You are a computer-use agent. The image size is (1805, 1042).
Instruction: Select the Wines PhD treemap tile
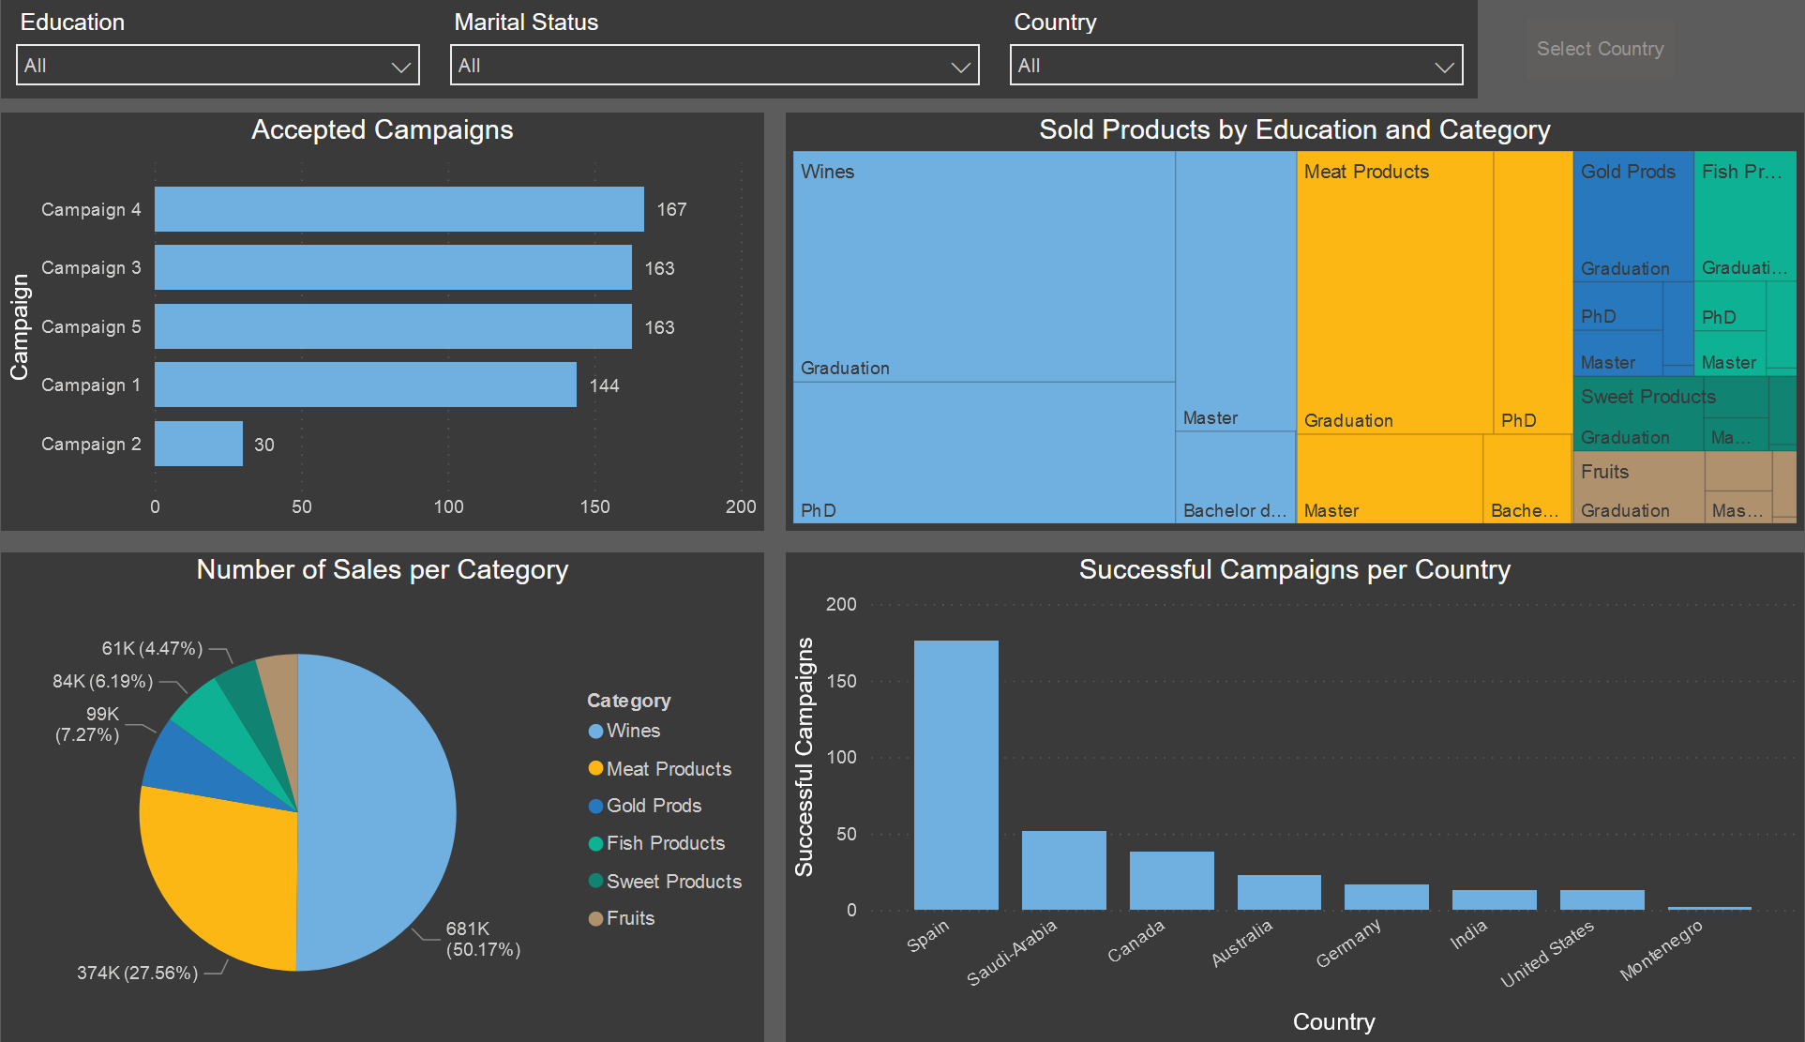point(983,452)
